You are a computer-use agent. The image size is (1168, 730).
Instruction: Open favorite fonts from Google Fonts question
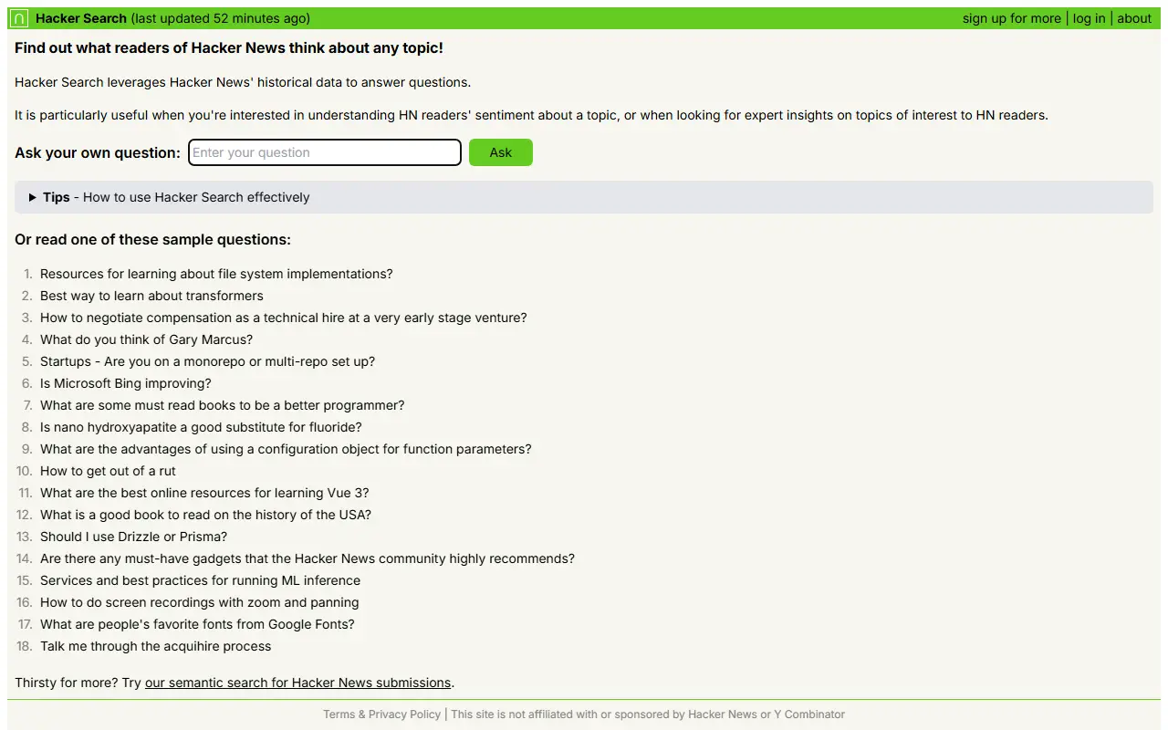[x=197, y=624]
